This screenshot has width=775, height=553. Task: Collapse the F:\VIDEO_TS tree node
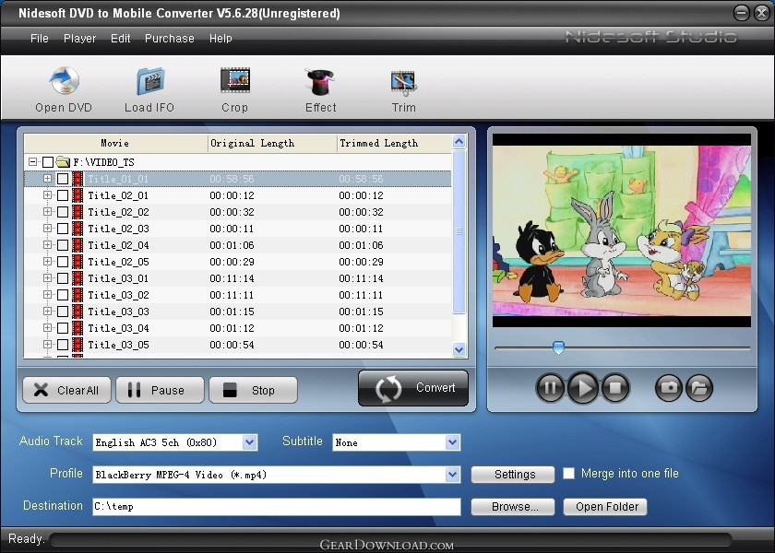pyautogui.click(x=32, y=162)
